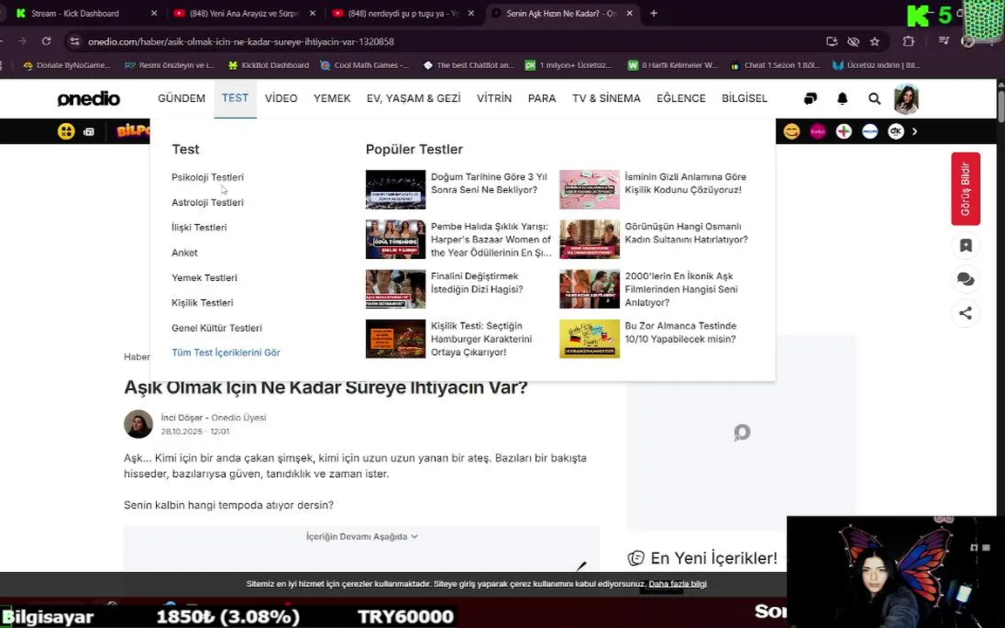The height and width of the screenshot is (628, 1005).
Task: Open a new browser tab with the plus button
Action: pyautogui.click(x=654, y=13)
